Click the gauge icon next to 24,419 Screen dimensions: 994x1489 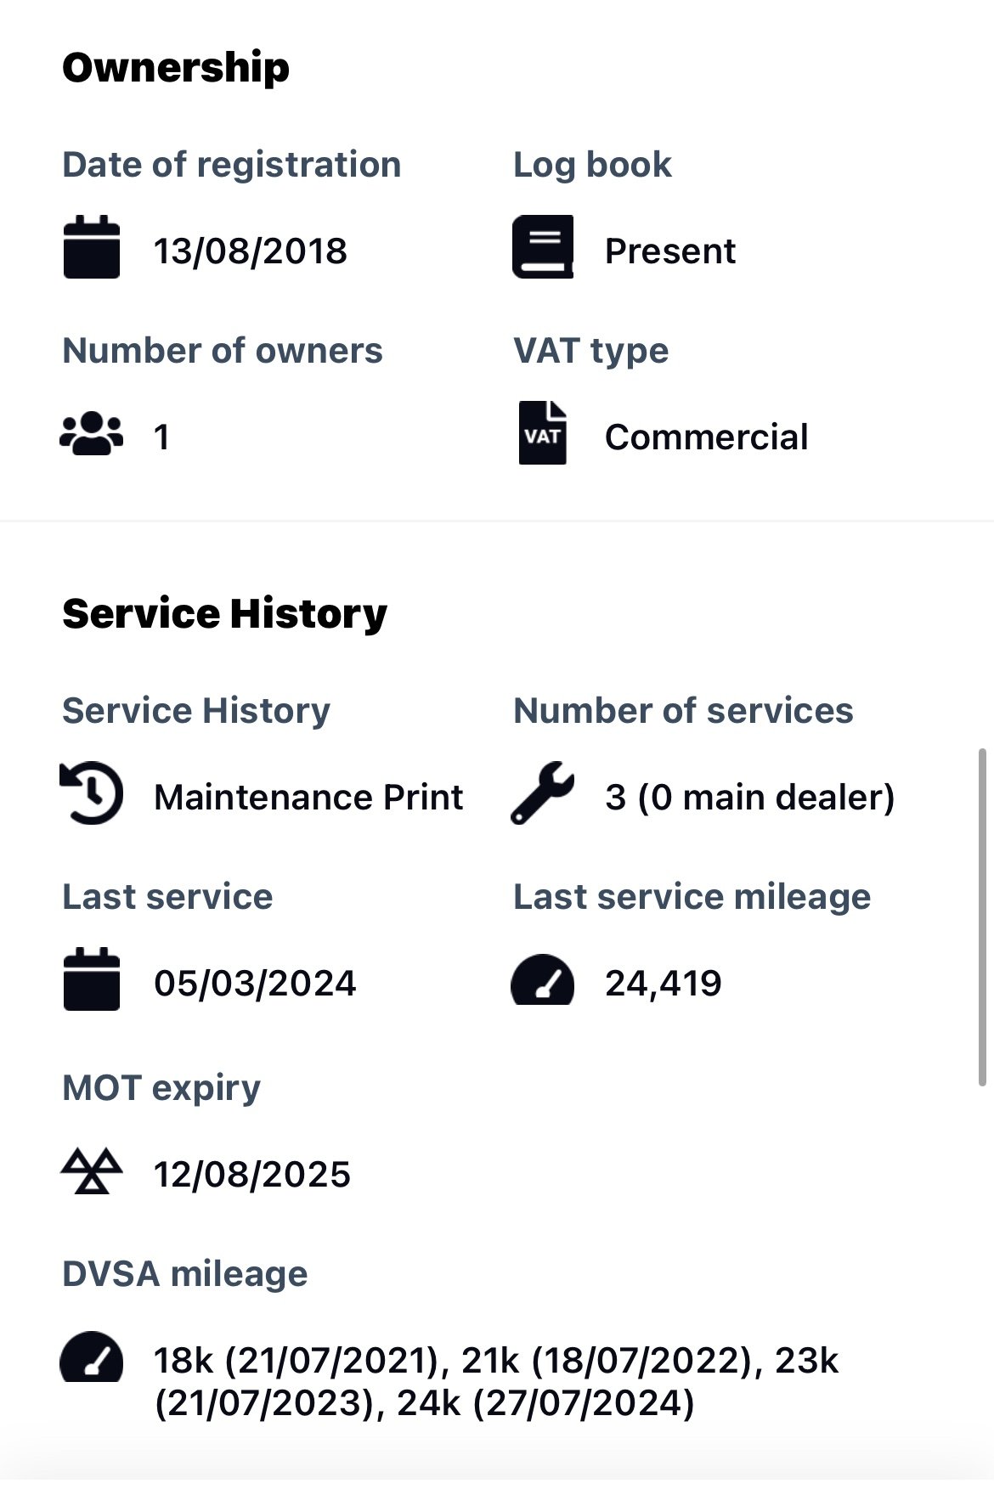543,980
